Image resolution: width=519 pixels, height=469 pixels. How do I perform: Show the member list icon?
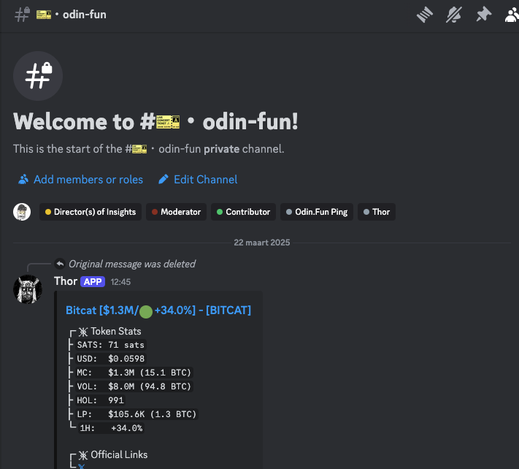[x=512, y=15]
